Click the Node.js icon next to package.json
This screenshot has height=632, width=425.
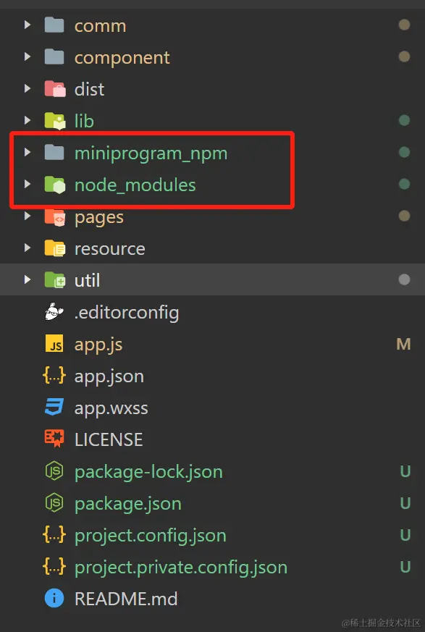pos(54,503)
